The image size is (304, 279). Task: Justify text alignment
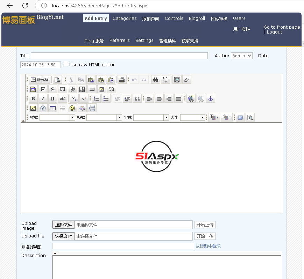179,99
